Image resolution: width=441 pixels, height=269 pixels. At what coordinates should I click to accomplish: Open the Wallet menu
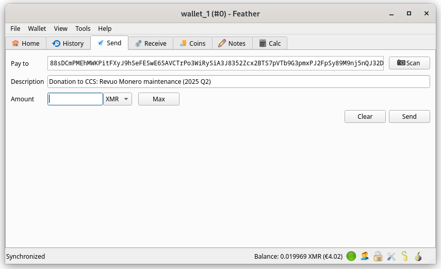pos(37,29)
